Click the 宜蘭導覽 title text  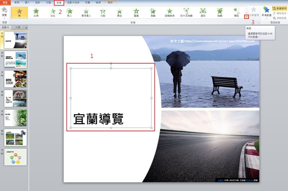click(x=98, y=119)
